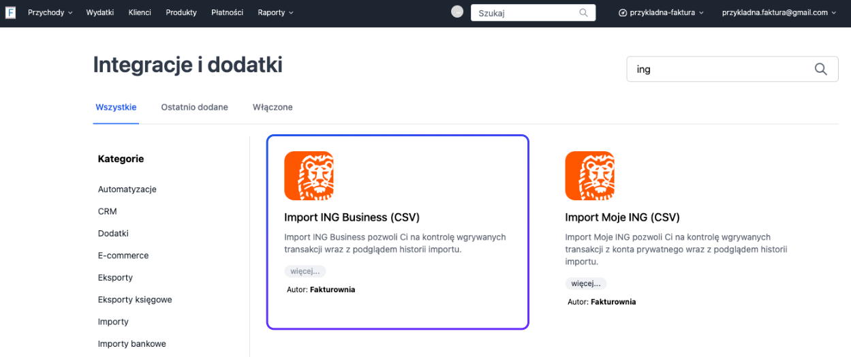Open the Wydatki menu item
The image size is (851, 357).
click(100, 12)
